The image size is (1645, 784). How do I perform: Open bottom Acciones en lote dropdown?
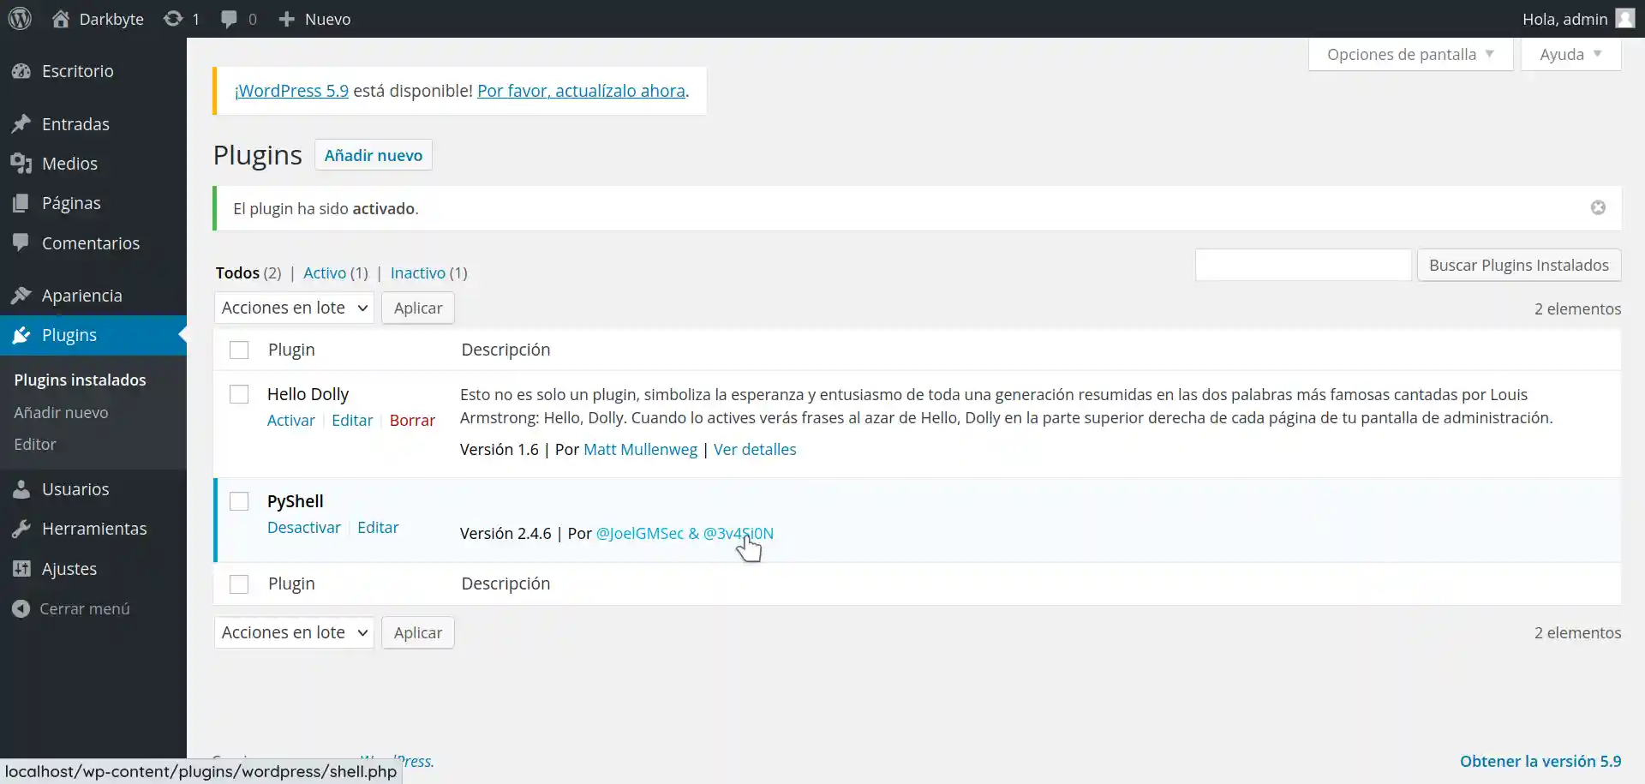click(294, 632)
